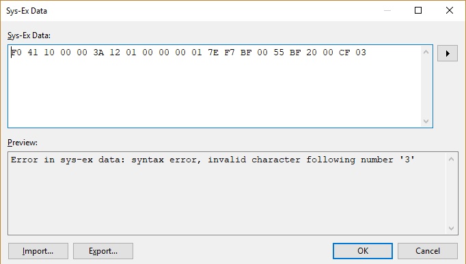Screen dimensions: 466x264
Task: Click the up arrow of Sys-Ex Data scrollbar
Action: click(426, 53)
